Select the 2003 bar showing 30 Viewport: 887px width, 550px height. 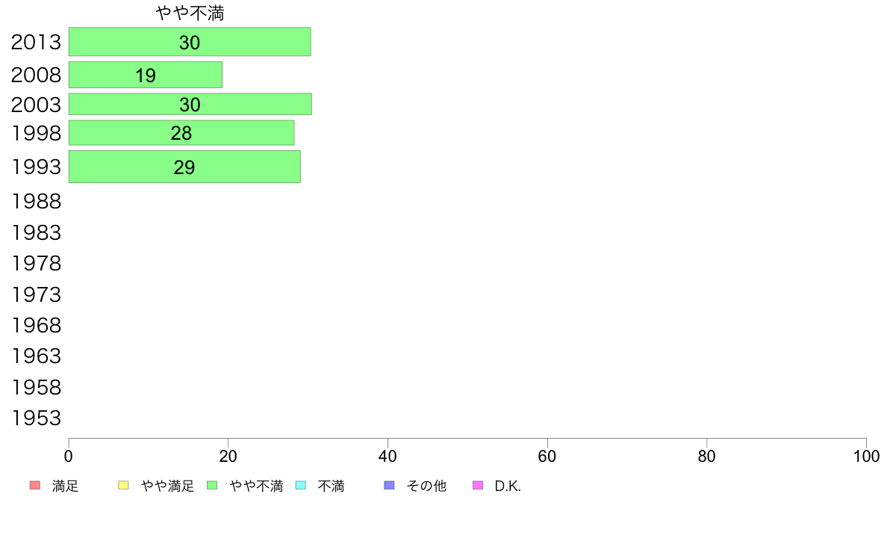pyautogui.click(x=190, y=104)
